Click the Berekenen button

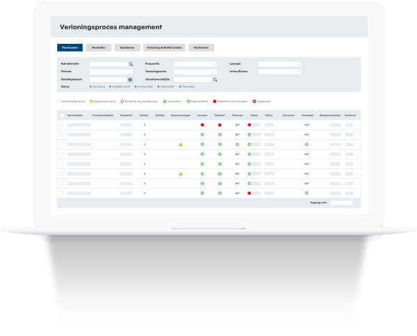point(127,47)
